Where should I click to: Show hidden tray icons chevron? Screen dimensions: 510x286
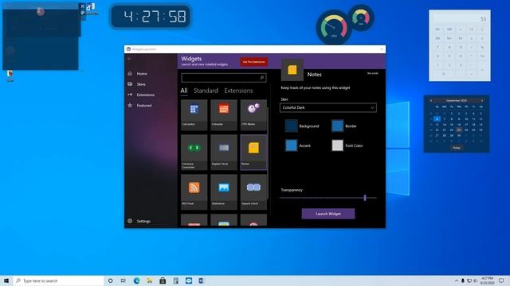457,280
